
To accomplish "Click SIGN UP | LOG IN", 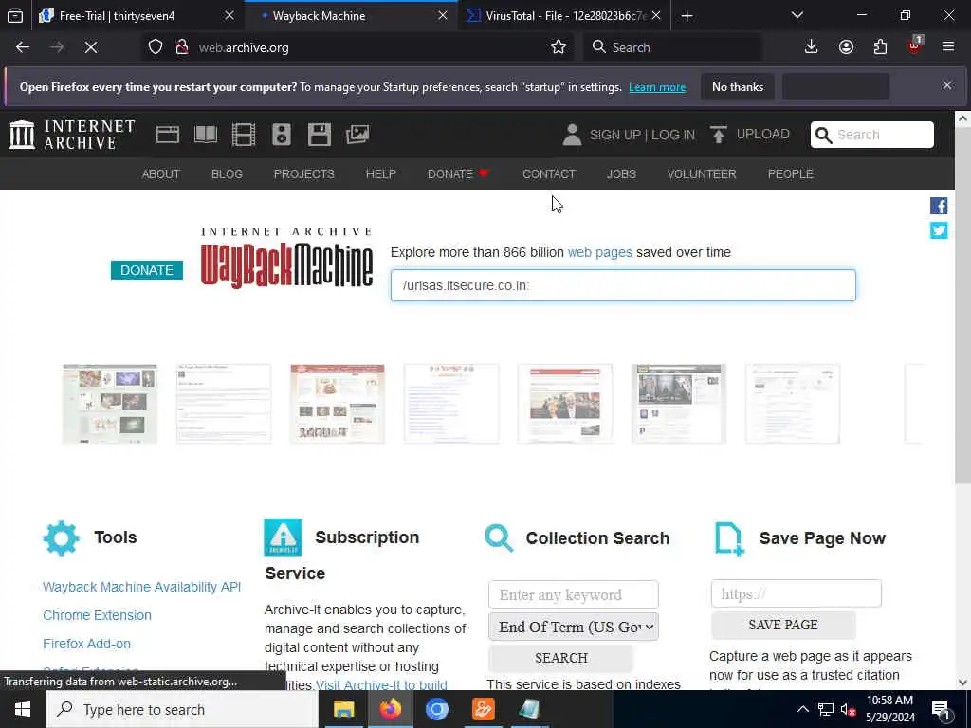I will [642, 135].
